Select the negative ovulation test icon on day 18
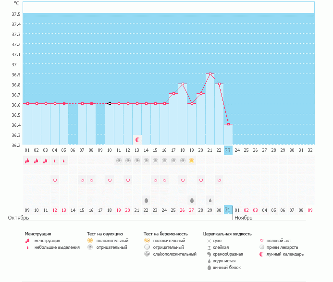Viewport: 333px width, 282px height. pos(183,160)
